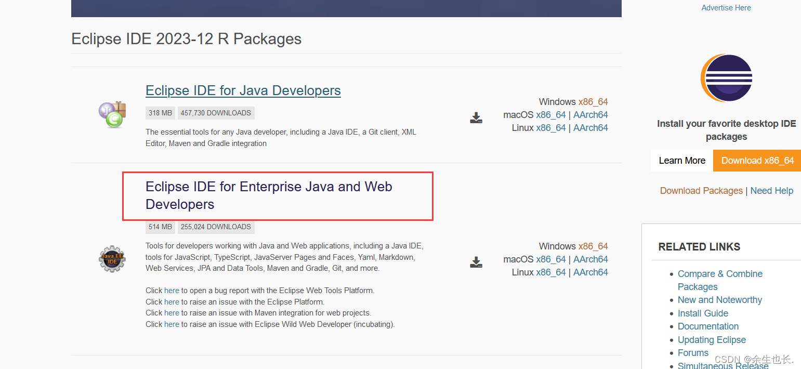Click 'here' to open a Web Tools bug report
Viewport: 801px width, 369px height.
click(x=172, y=291)
